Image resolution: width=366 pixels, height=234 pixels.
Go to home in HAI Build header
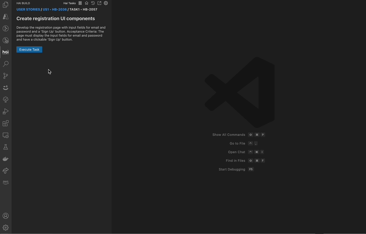pos(86,3)
